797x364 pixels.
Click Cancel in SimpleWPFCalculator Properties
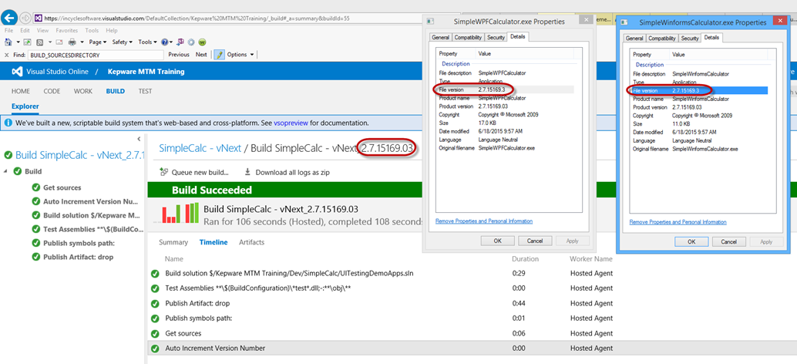pyautogui.click(x=535, y=241)
